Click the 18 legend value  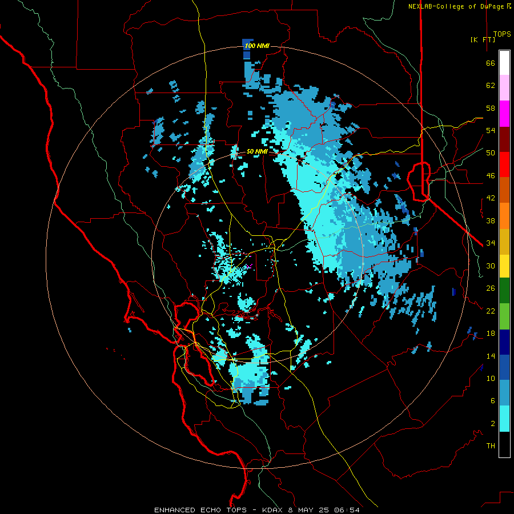(491, 334)
